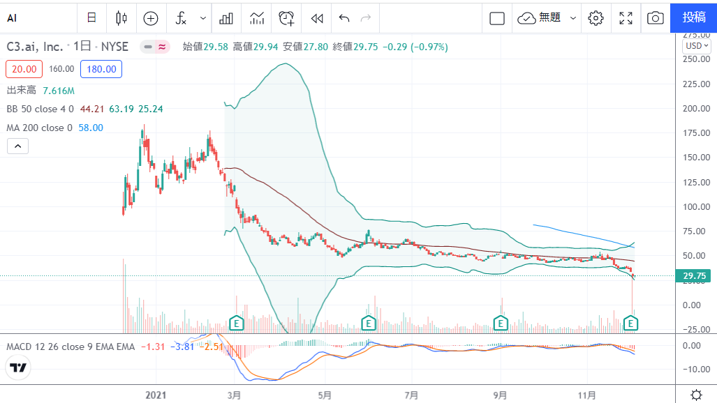Open chart settings gear icon
Screen dimensions: 717x403
click(596, 18)
